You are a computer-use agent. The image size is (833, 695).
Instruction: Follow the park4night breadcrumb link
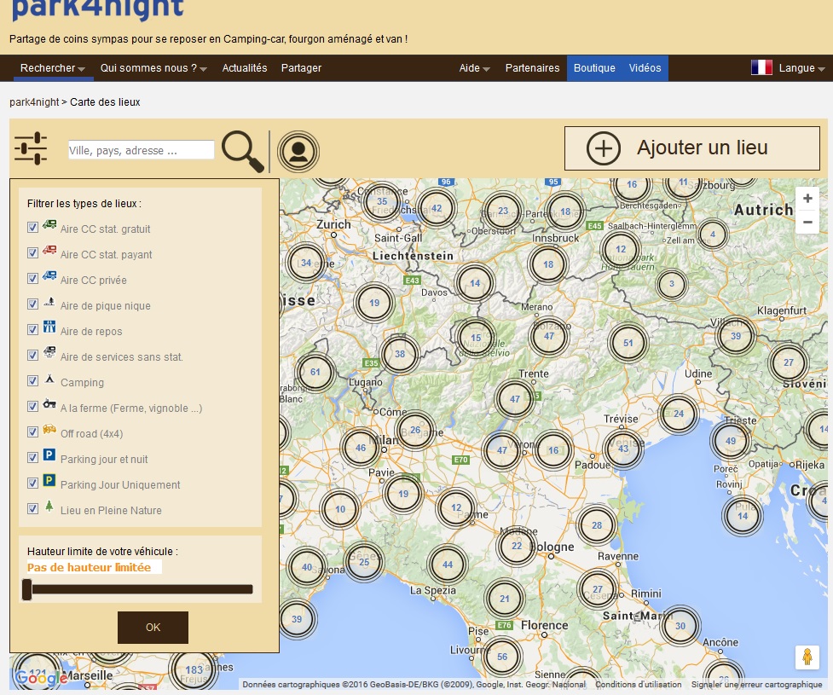[34, 102]
